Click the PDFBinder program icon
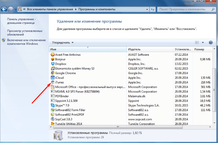 pyautogui.click(x=52, y=96)
